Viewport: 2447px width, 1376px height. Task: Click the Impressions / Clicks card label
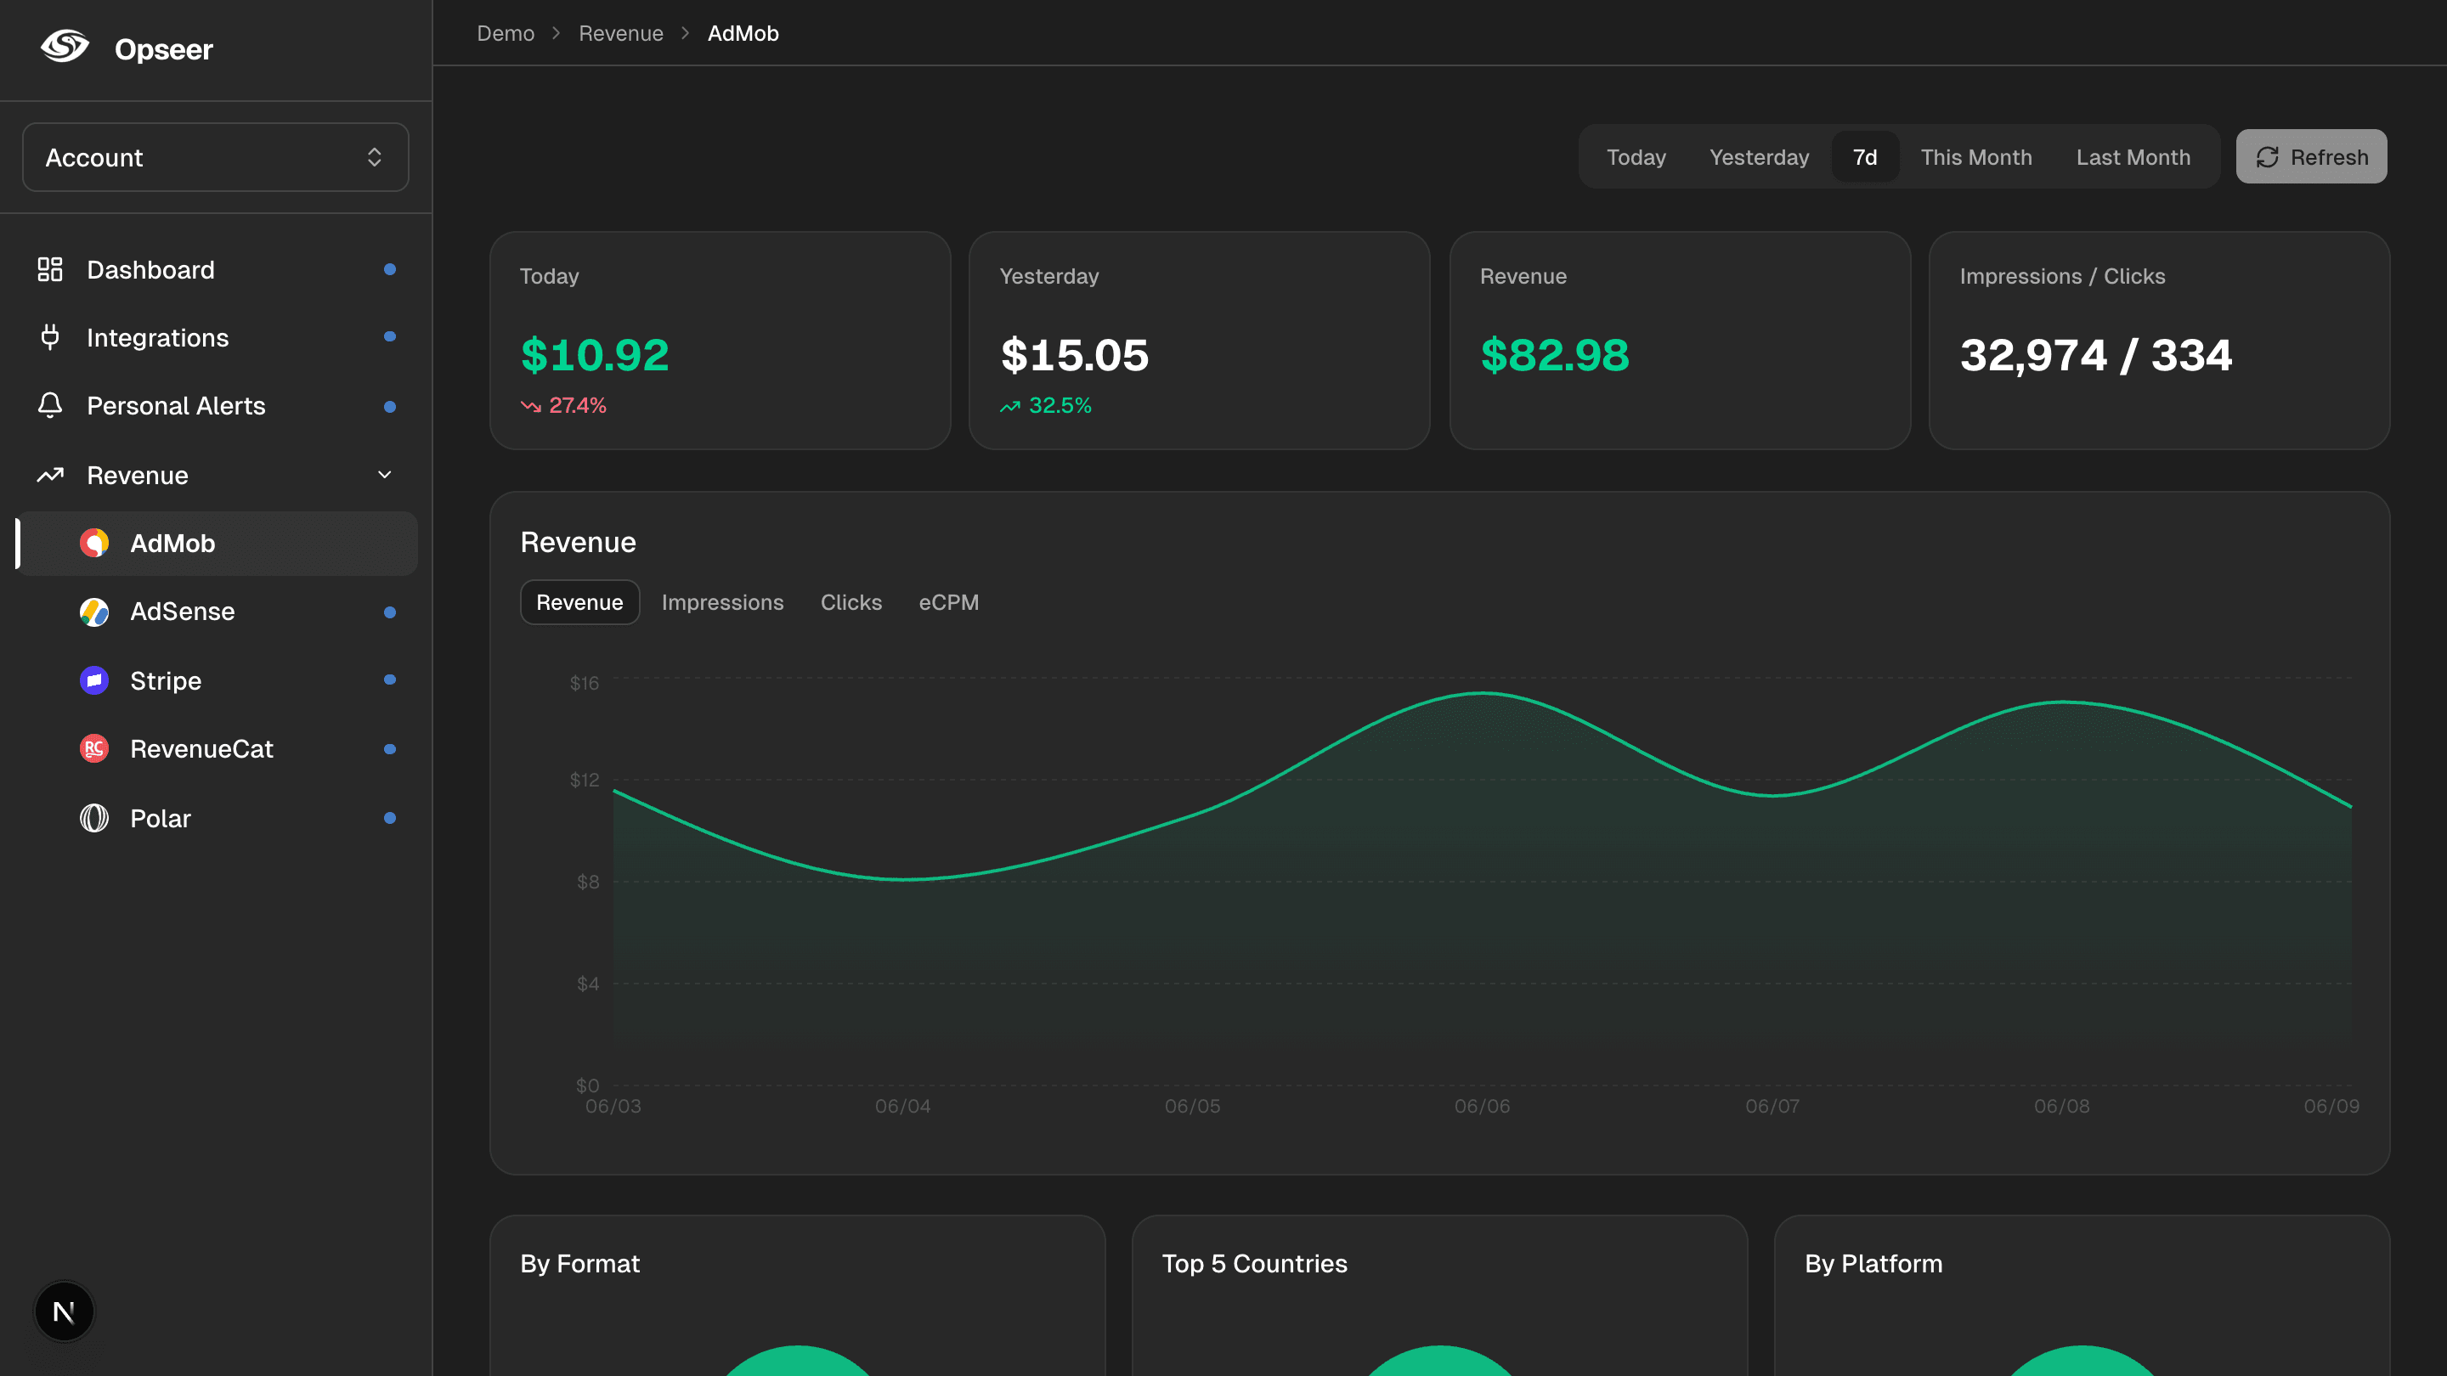pyautogui.click(x=2062, y=276)
